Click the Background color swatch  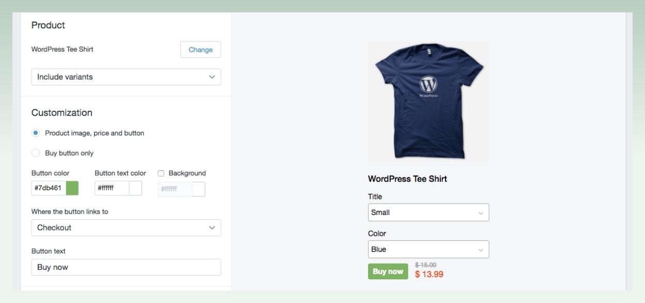tap(199, 189)
